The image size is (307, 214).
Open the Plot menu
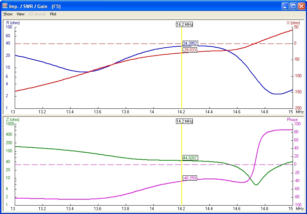[53, 14]
